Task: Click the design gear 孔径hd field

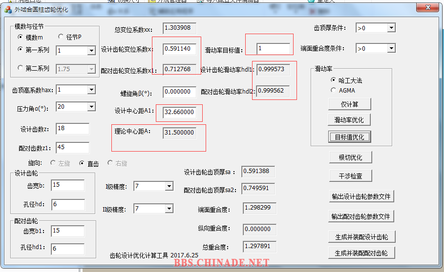Action: point(68,205)
